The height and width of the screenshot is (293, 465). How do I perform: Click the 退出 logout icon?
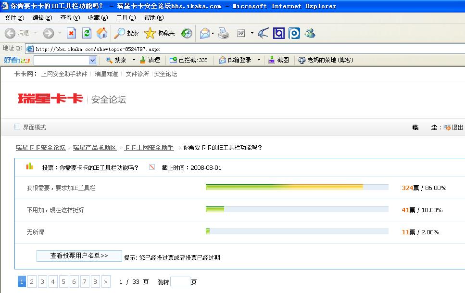click(447, 127)
